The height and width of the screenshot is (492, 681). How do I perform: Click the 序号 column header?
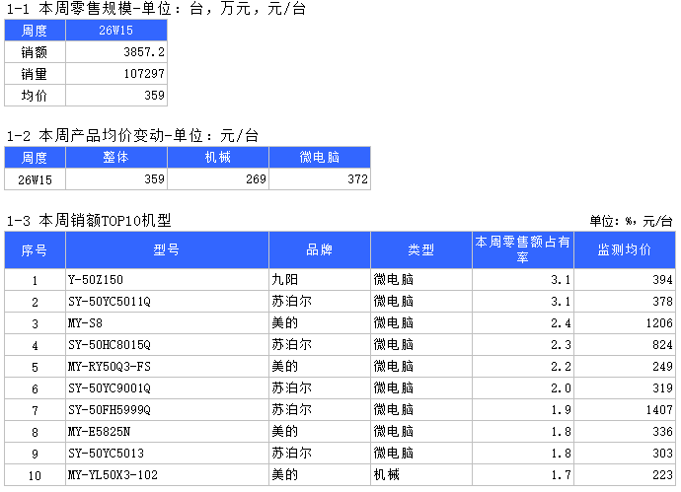[x=35, y=249]
